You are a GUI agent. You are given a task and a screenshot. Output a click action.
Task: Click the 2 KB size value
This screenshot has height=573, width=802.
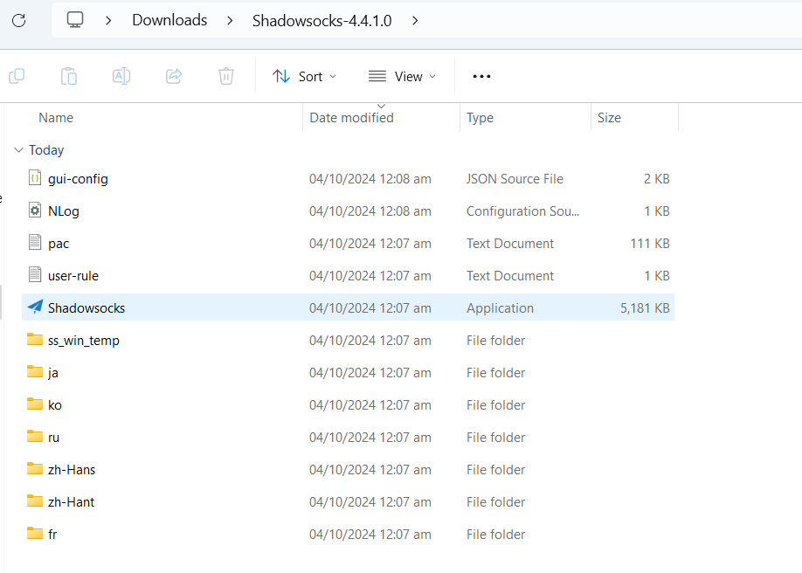[657, 179]
